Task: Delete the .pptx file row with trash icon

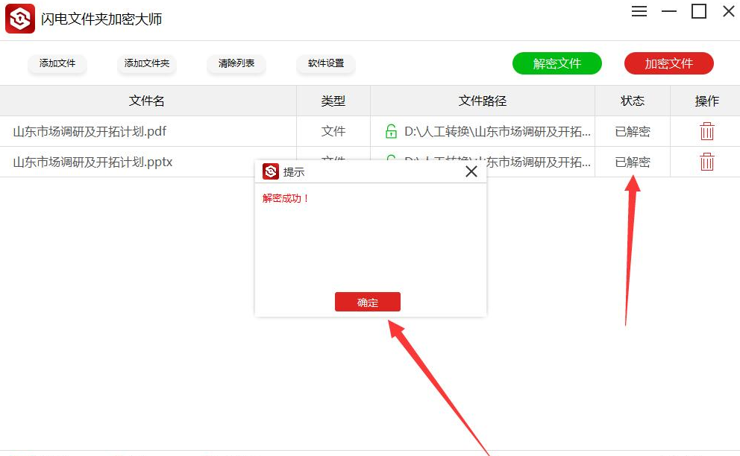Action: [x=706, y=162]
